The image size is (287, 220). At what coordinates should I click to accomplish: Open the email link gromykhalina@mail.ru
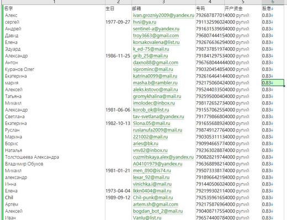tap(157, 96)
